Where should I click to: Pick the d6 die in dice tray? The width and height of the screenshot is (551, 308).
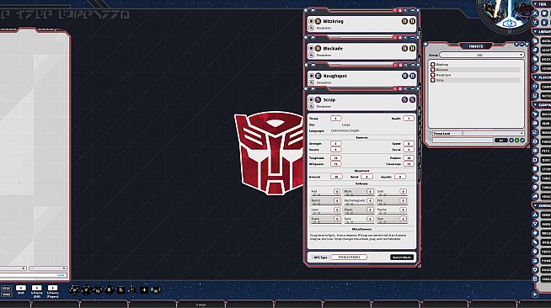point(120,289)
